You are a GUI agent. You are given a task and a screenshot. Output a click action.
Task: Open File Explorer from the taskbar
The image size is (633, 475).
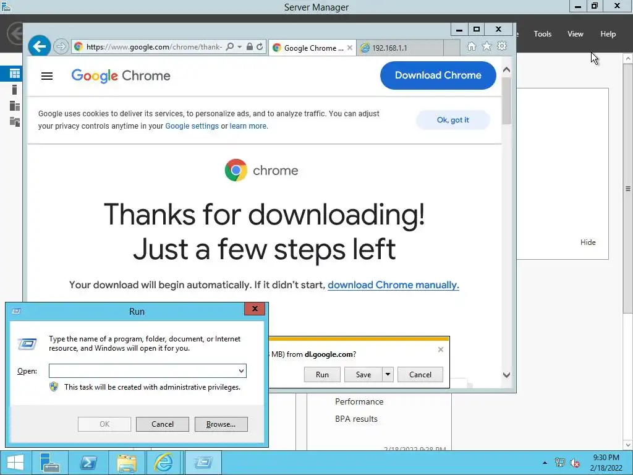[127, 463]
